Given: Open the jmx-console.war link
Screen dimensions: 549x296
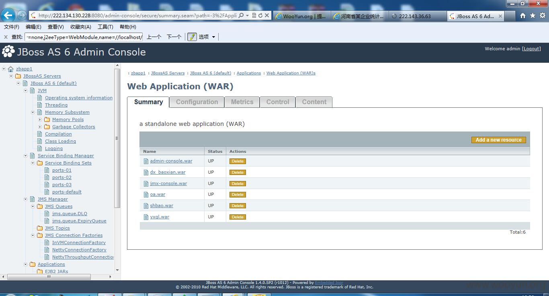Looking at the screenshot, I should (168, 183).
